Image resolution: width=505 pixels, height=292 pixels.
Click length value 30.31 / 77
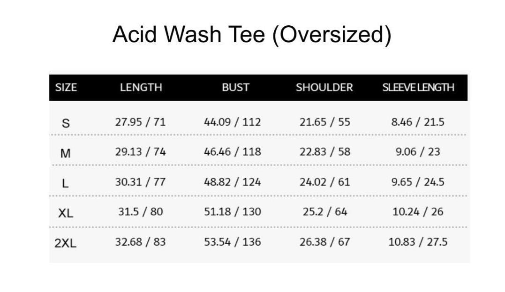140,182
